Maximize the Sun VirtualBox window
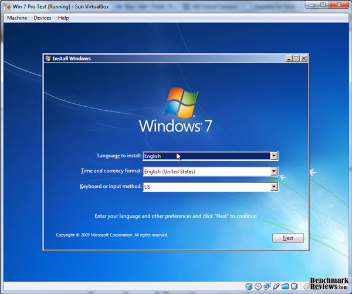The width and height of the screenshot is (352, 294). 323,5
